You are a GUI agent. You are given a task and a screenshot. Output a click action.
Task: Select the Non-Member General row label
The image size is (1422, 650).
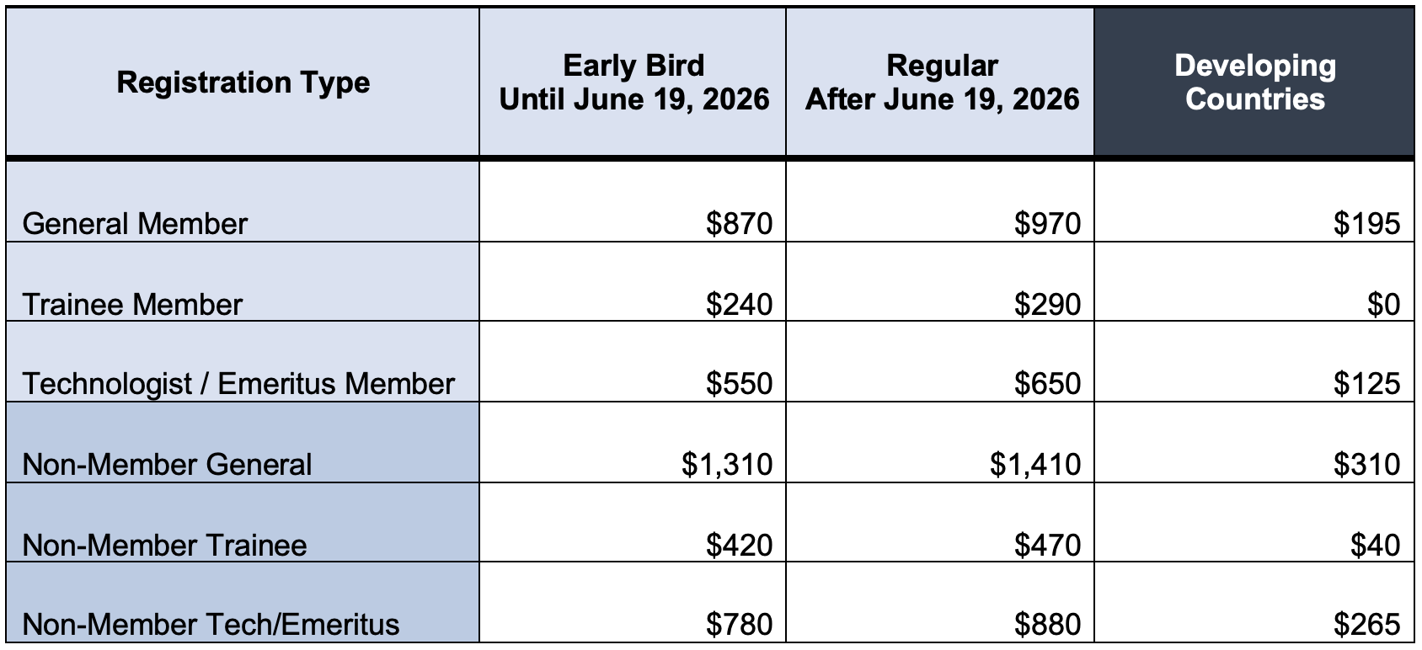coord(167,464)
